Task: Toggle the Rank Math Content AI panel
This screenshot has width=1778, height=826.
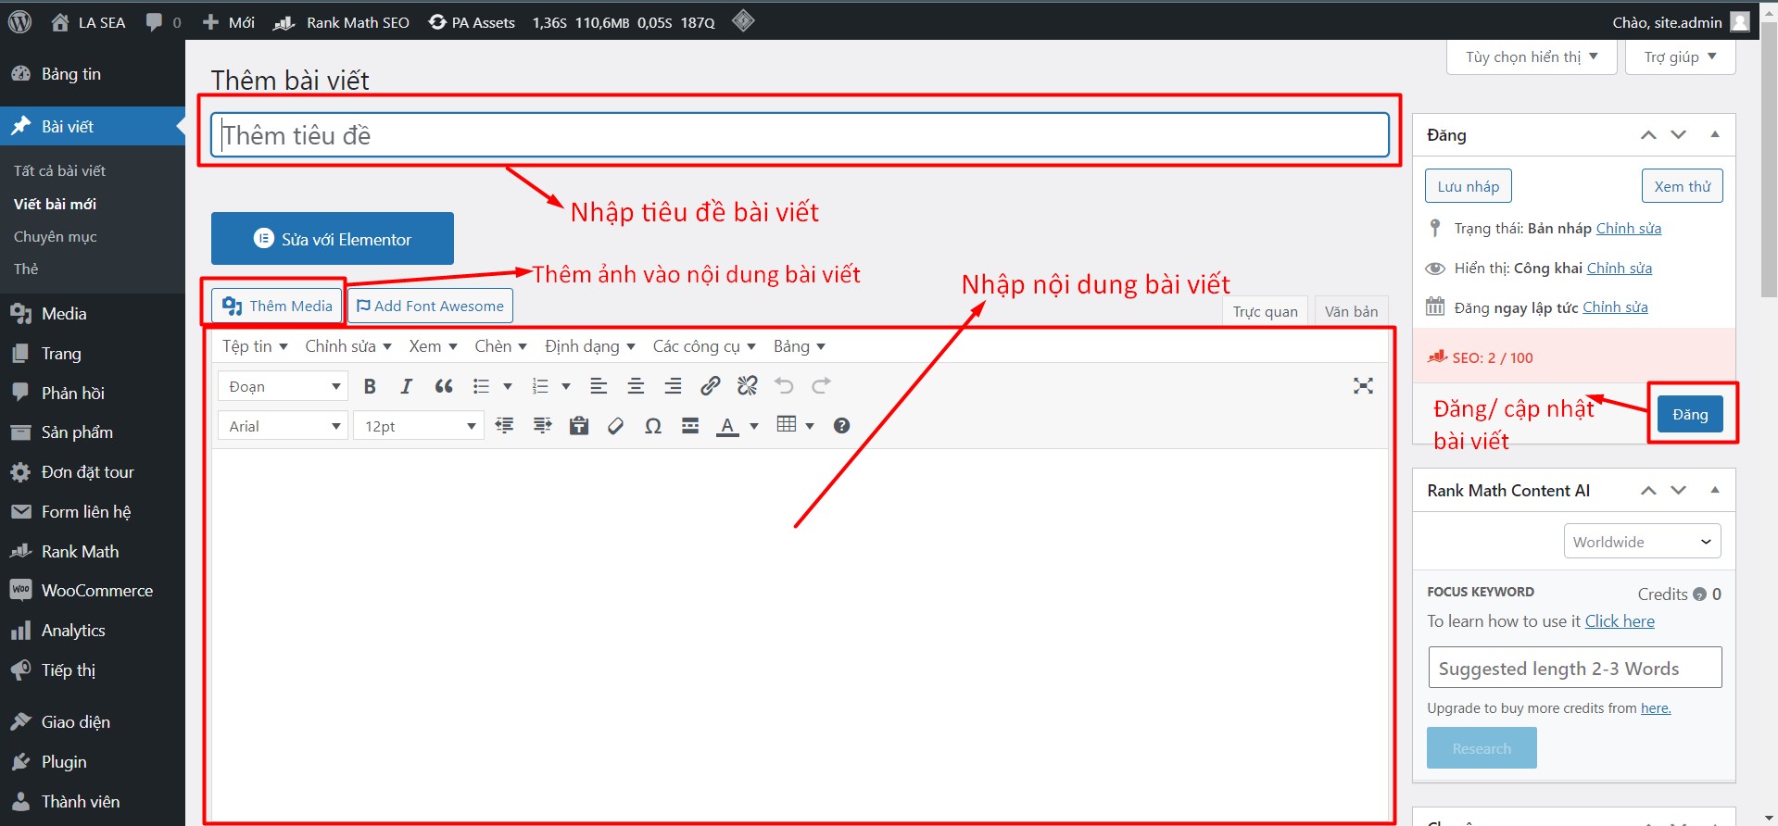Action: click(x=1714, y=491)
